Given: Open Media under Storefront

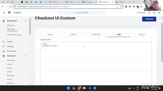Looking at the screenshot, I should click(x=9, y=79).
